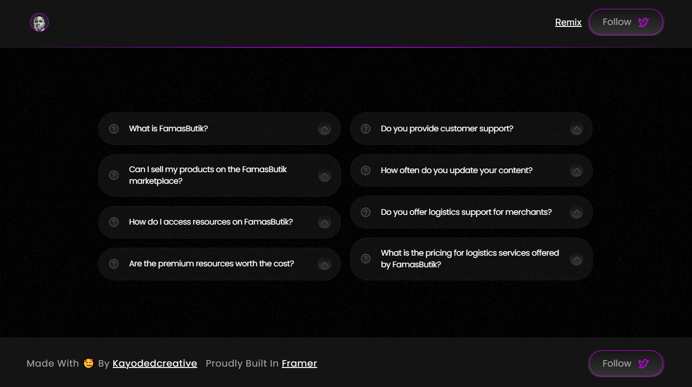Viewport: 692px width, 387px height.
Task: Expand chevron for "Are the premium resources worth the cost?"
Action: pyautogui.click(x=325, y=264)
